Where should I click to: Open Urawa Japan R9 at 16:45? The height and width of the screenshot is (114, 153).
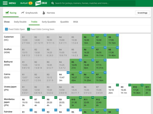(125, 90)
